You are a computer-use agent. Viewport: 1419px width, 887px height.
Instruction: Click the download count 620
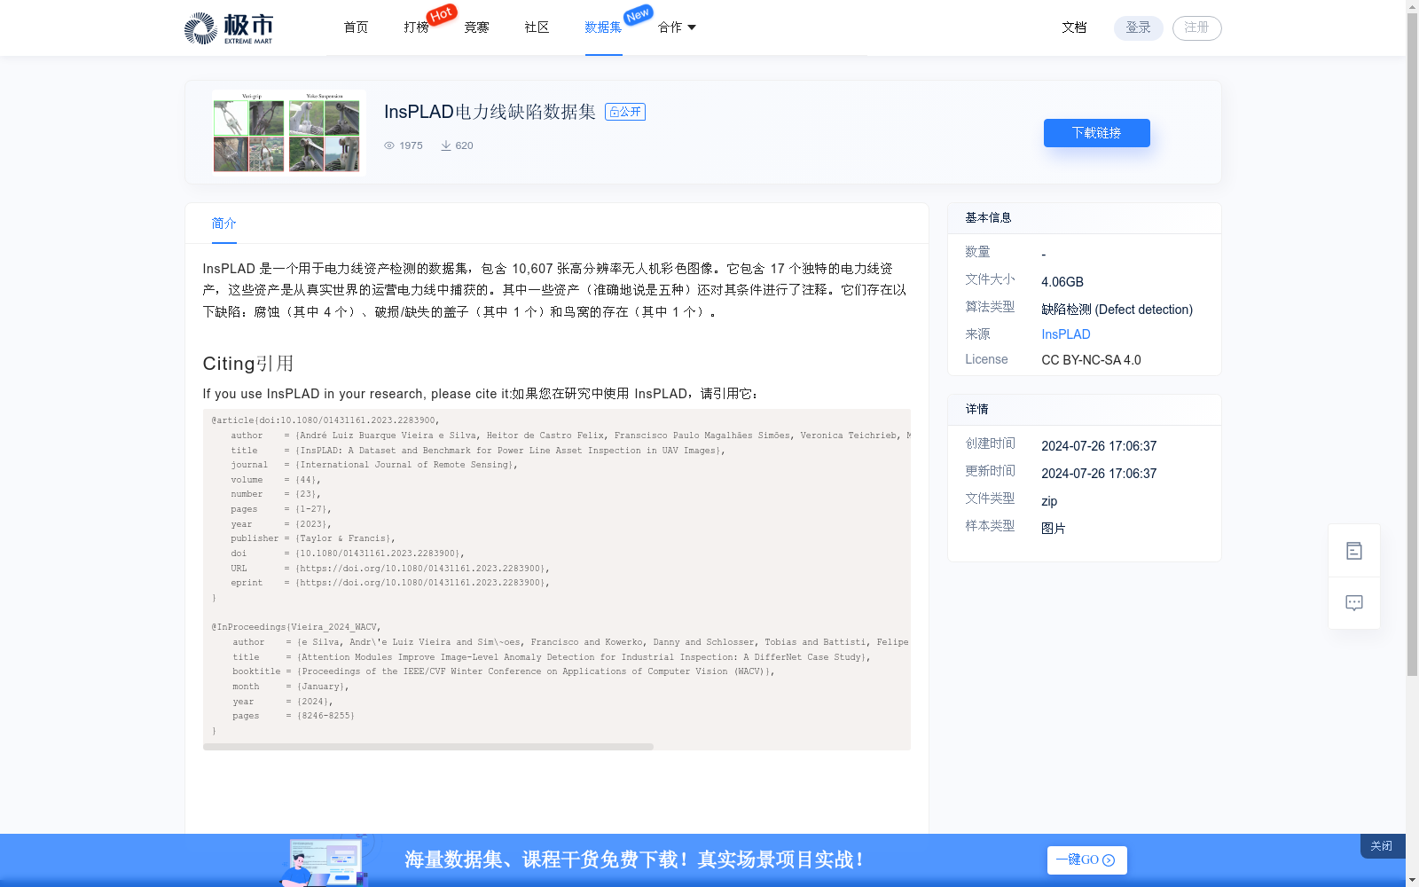464,145
